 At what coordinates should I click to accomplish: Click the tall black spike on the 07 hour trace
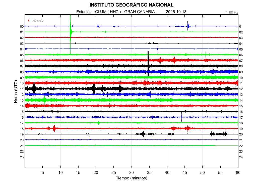(148, 65)
